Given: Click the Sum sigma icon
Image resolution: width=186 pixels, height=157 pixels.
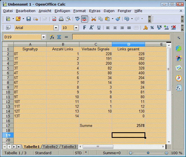Looking at the screenshot, I should pos(59,37).
